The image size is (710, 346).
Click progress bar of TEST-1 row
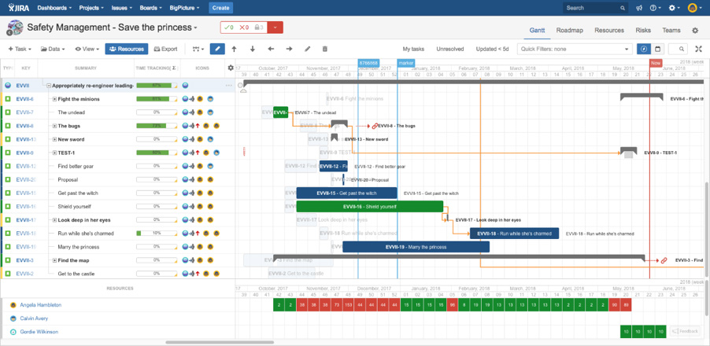click(157, 153)
